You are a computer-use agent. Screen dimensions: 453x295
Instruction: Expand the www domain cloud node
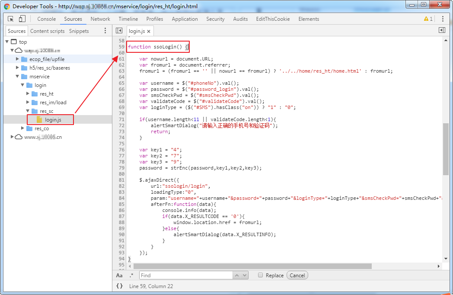12,137
